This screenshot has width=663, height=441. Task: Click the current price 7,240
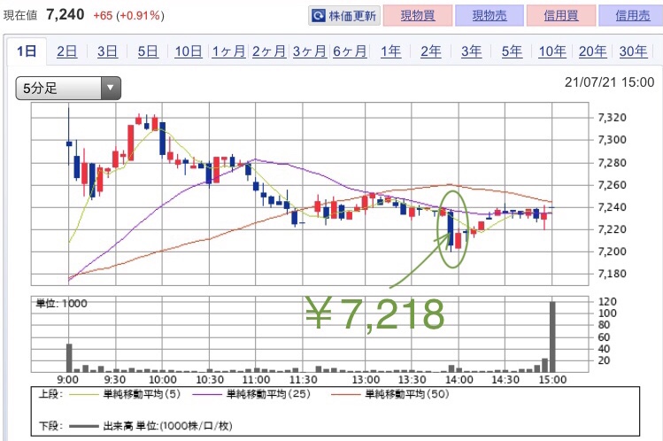click(66, 15)
